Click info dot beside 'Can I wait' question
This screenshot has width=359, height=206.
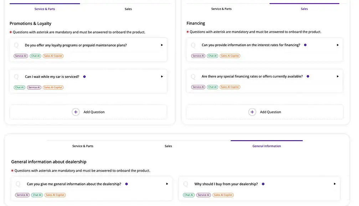(x=84, y=76)
